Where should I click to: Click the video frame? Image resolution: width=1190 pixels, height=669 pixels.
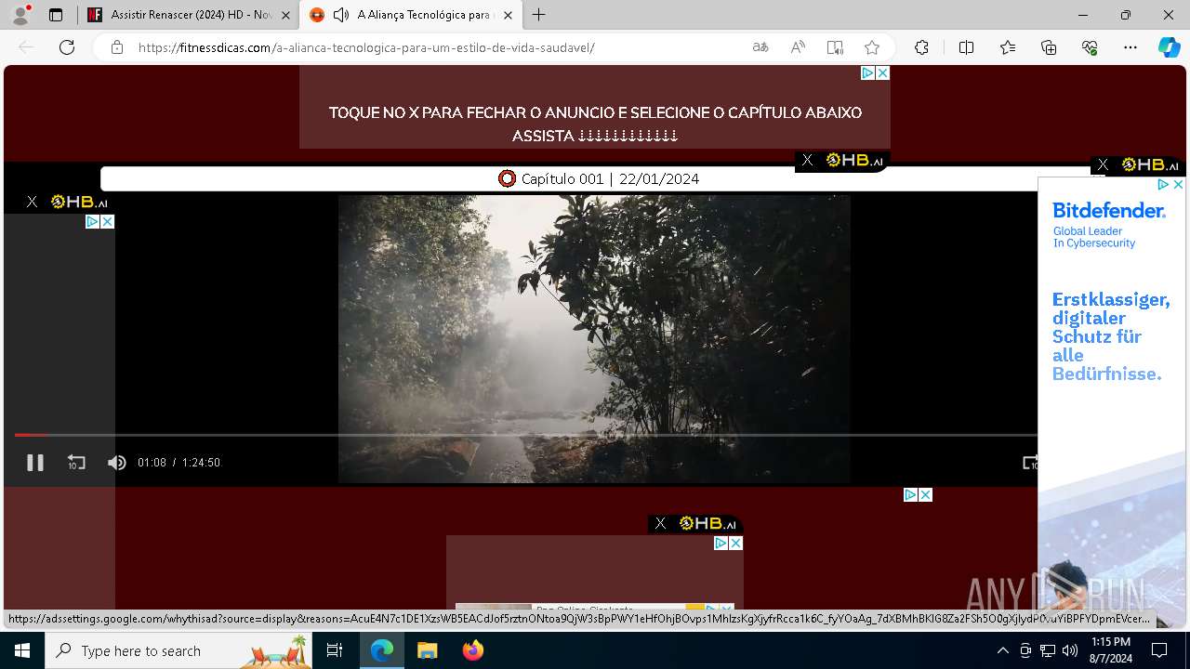click(594, 338)
